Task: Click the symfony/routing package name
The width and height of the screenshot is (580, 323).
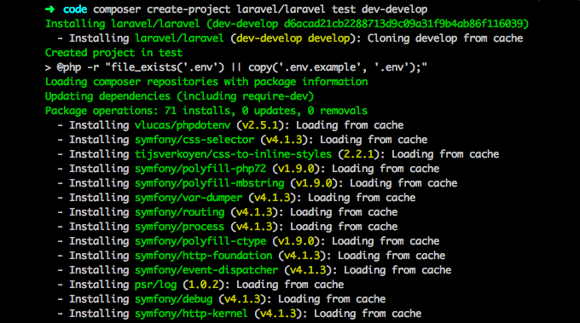Action: click(x=179, y=212)
